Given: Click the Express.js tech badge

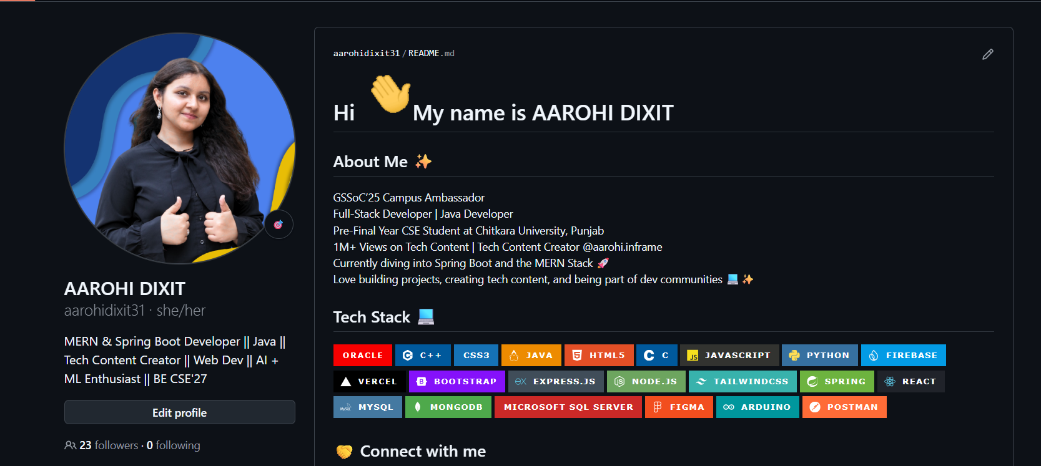Looking at the screenshot, I should coord(556,381).
